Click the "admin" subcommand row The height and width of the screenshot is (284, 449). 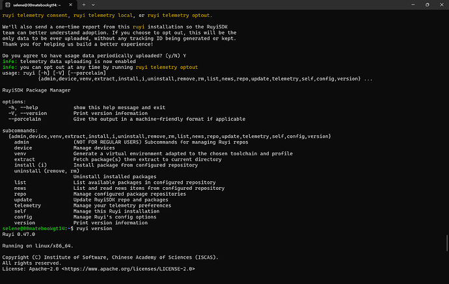[21, 142]
